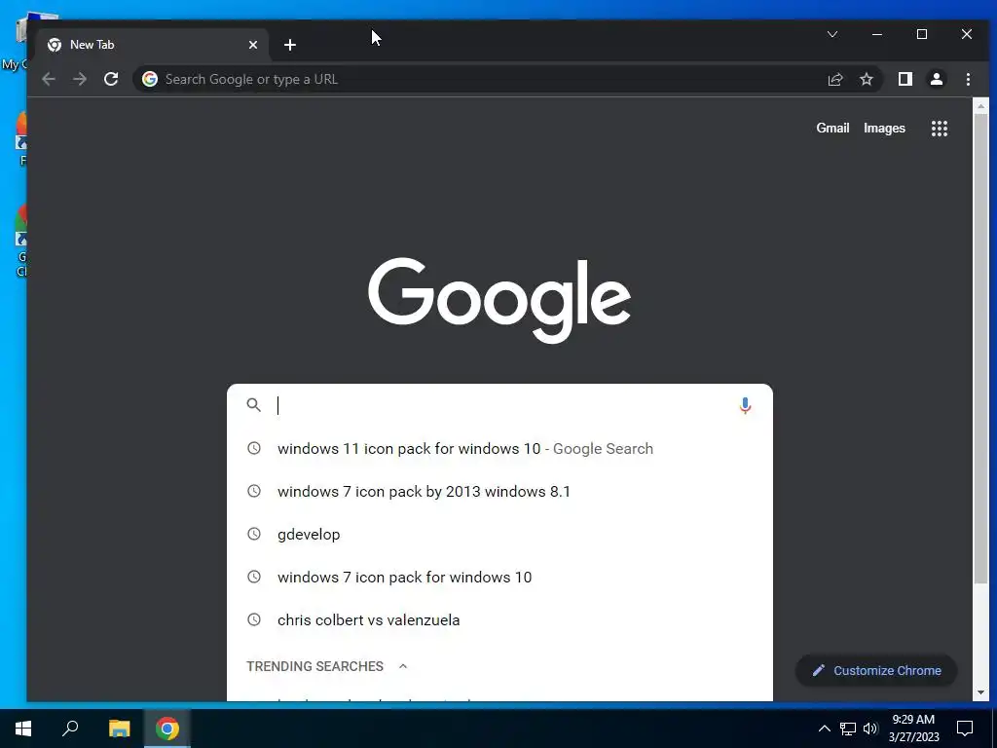The width and height of the screenshot is (997, 748).
Task: Open a new tab with plus button
Action: tap(290, 45)
